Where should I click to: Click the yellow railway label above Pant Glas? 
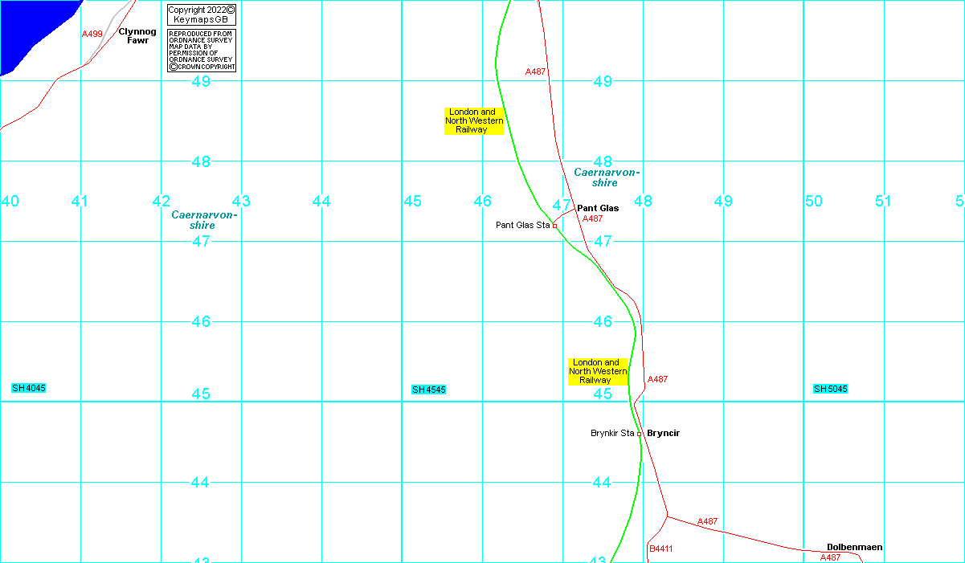474,120
